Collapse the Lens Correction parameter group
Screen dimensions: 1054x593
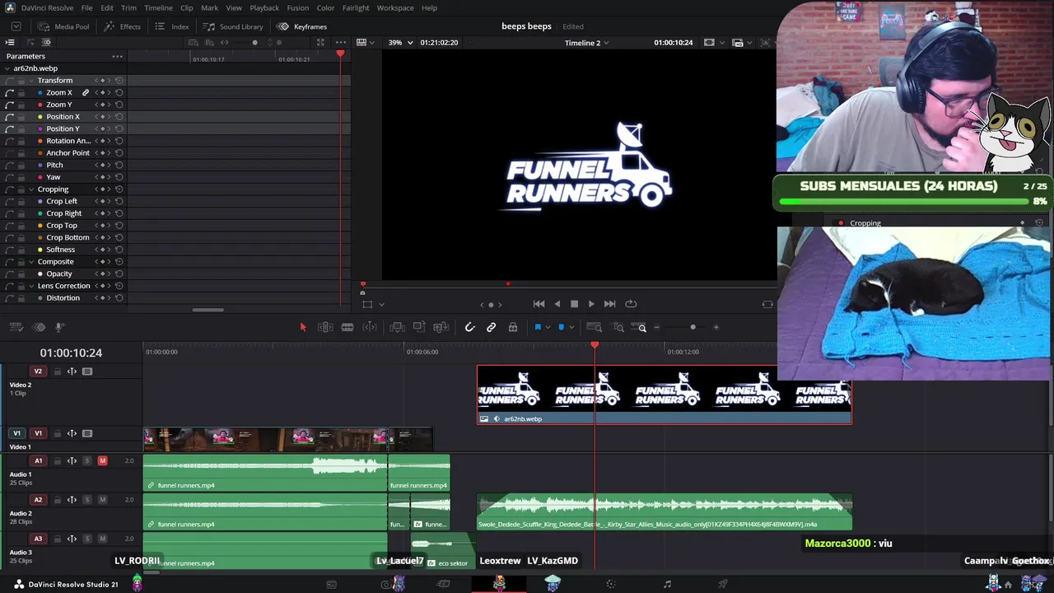31,286
